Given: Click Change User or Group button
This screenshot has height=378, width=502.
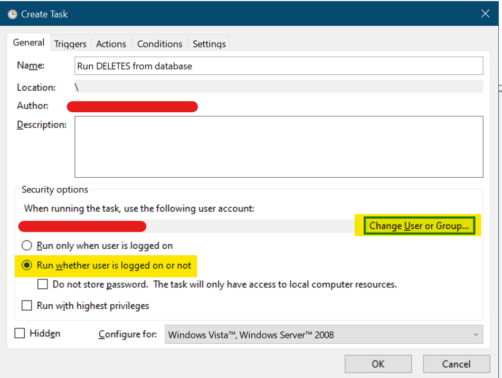Looking at the screenshot, I should (419, 226).
